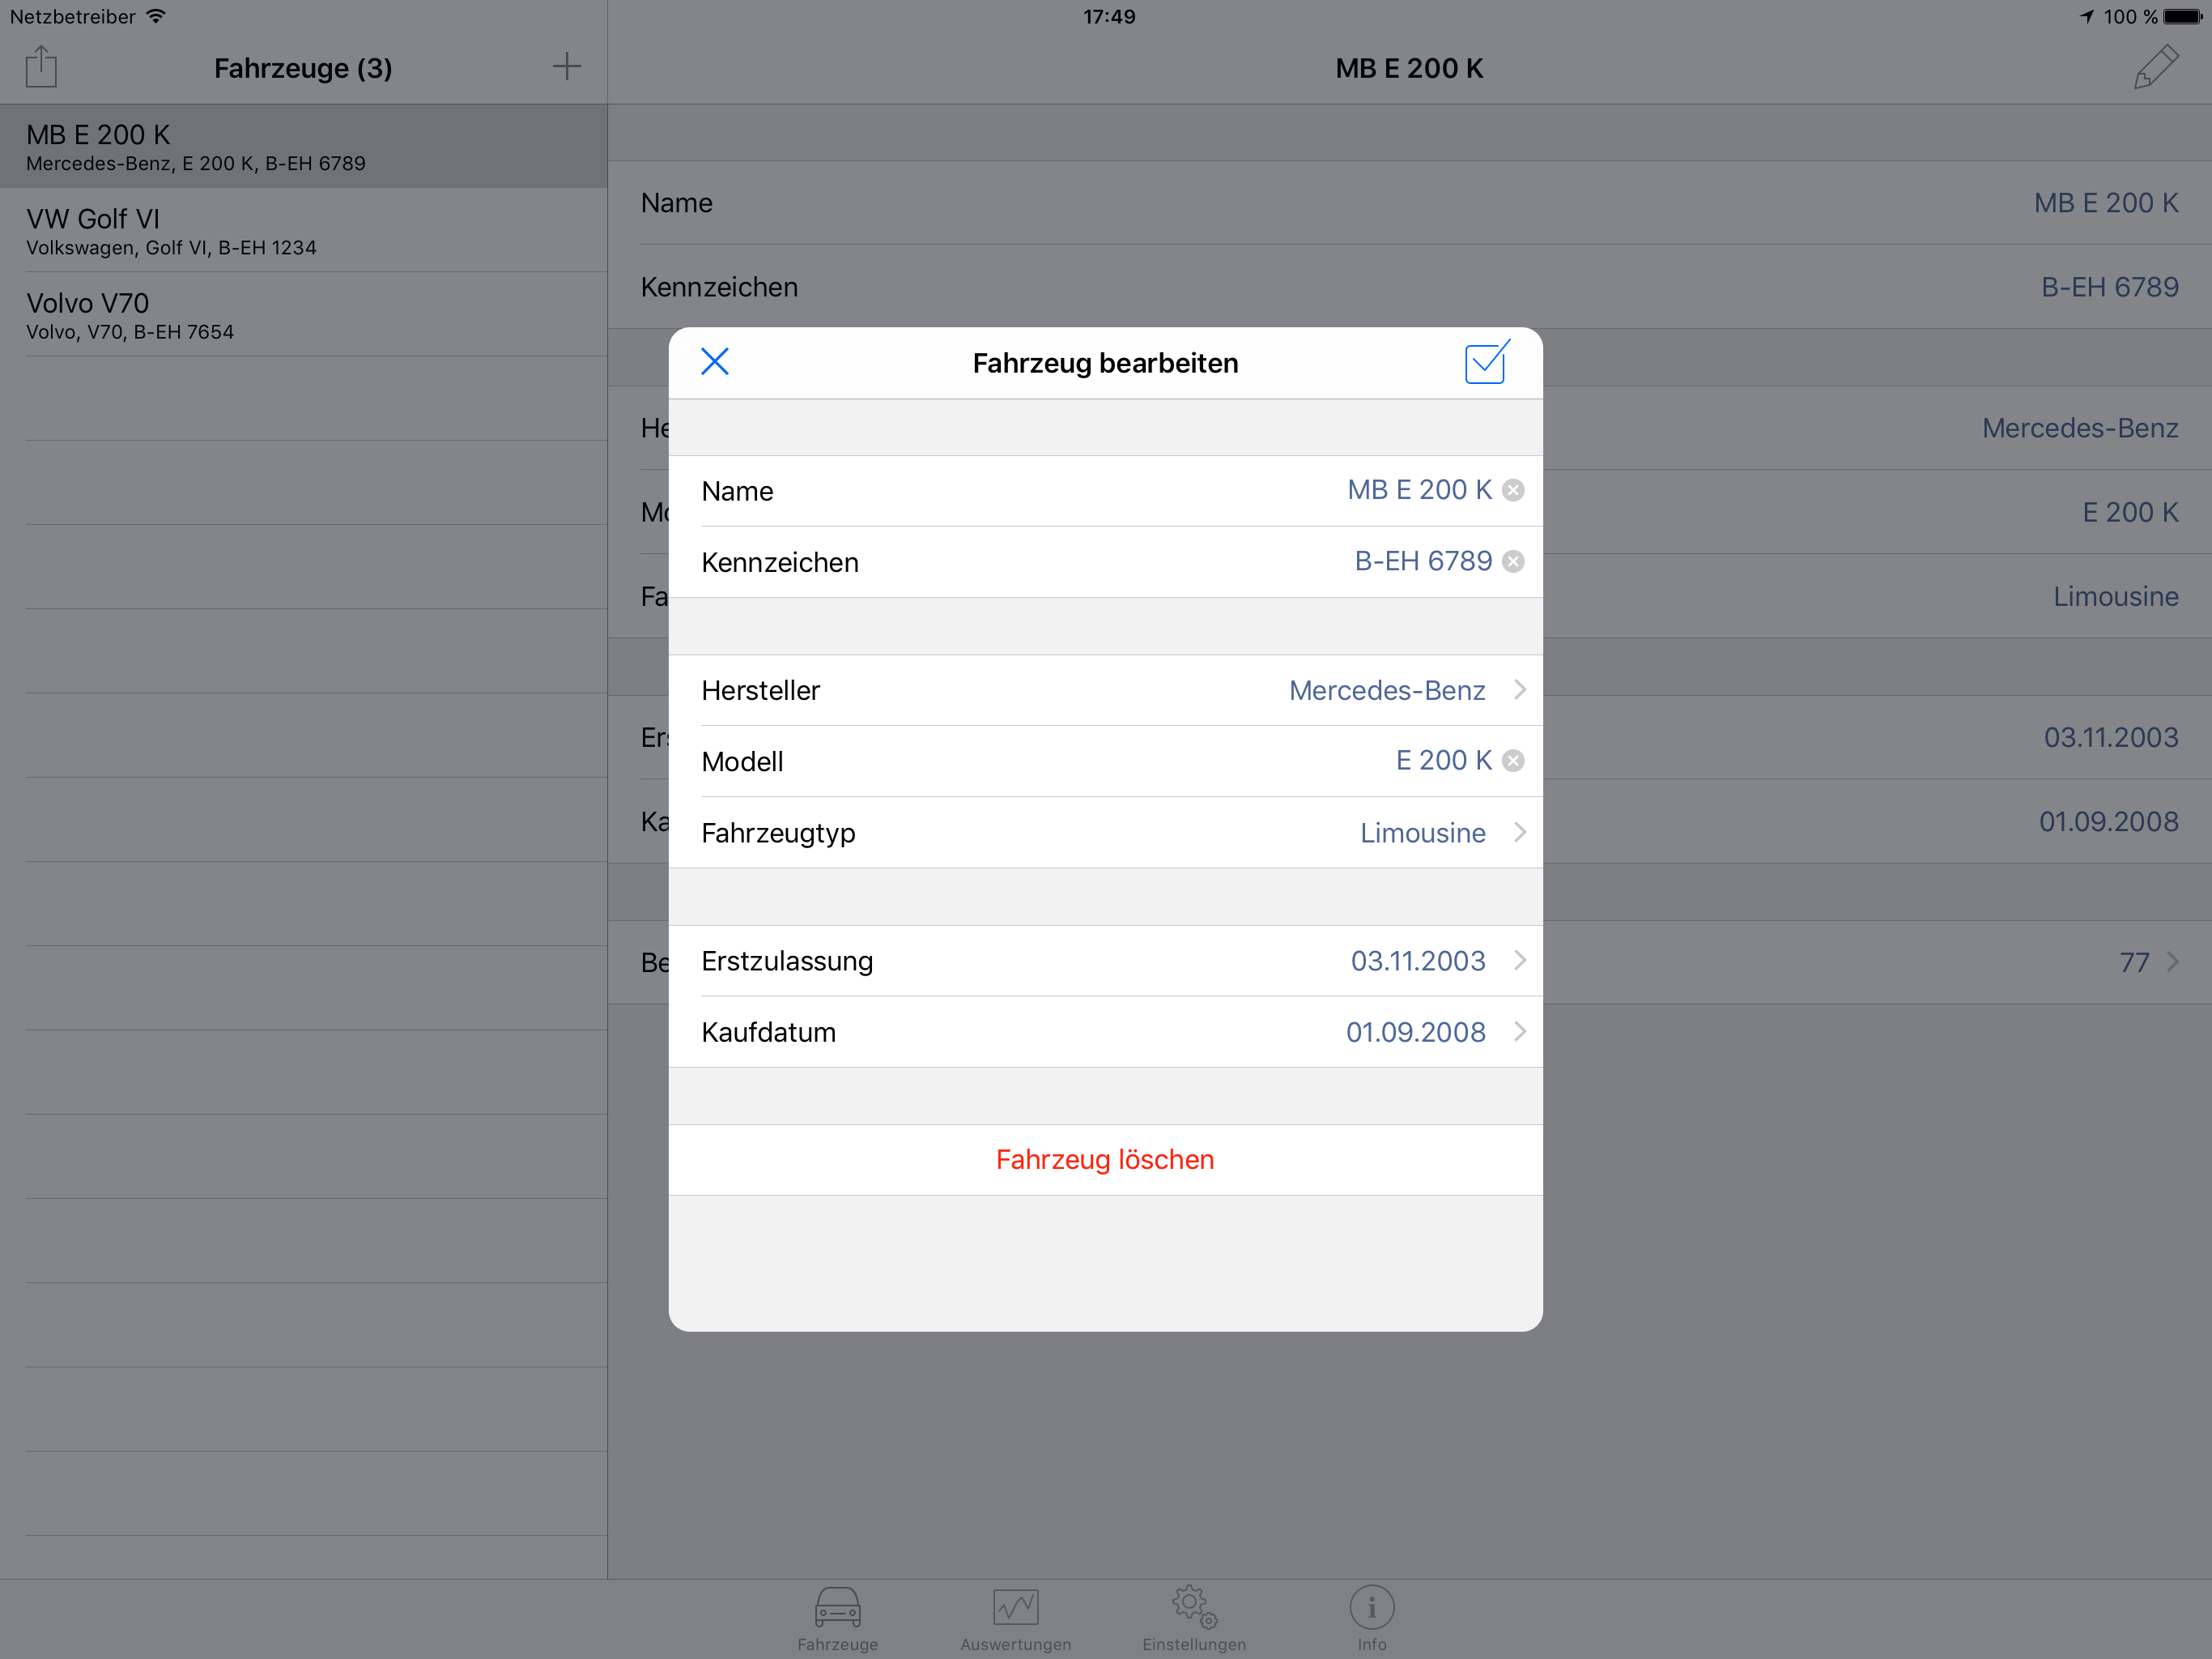Close the Fahrzeug bearbeiten dialog with the X
Viewport: 2212px width, 1659px height.
tap(715, 361)
